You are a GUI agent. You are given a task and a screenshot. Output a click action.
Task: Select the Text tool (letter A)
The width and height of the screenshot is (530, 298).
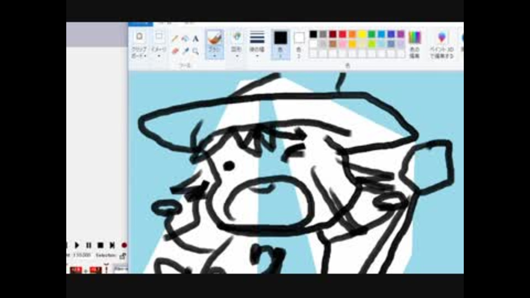point(195,39)
